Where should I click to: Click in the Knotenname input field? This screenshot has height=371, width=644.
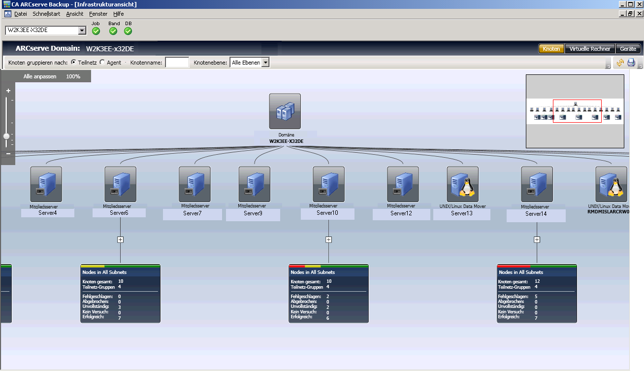pyautogui.click(x=177, y=63)
